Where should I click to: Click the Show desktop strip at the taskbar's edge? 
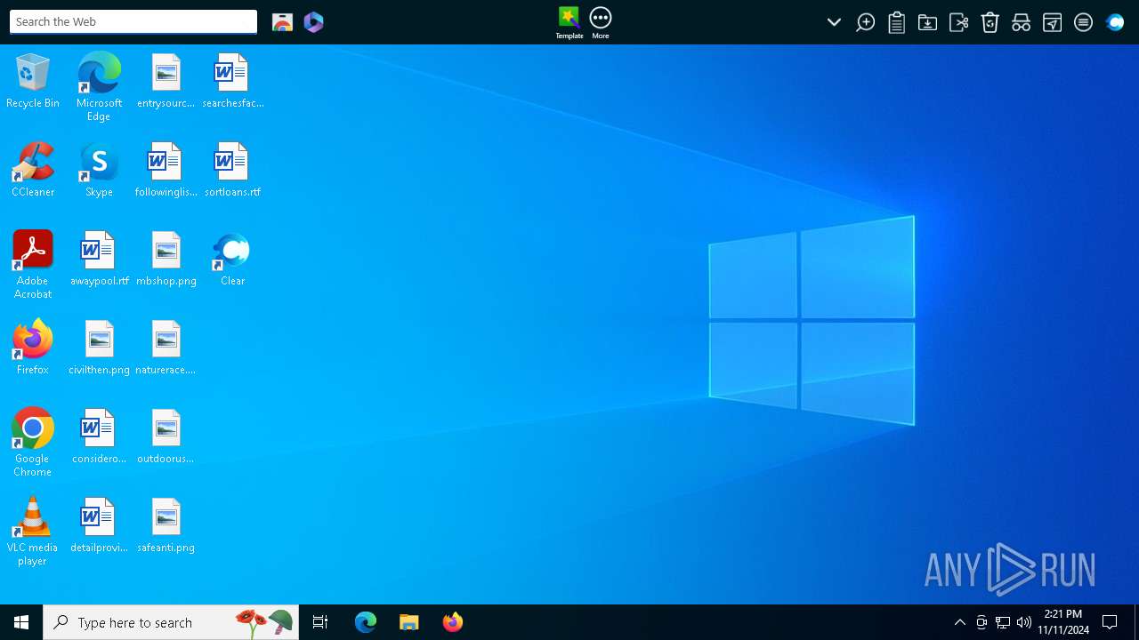tap(1136, 622)
